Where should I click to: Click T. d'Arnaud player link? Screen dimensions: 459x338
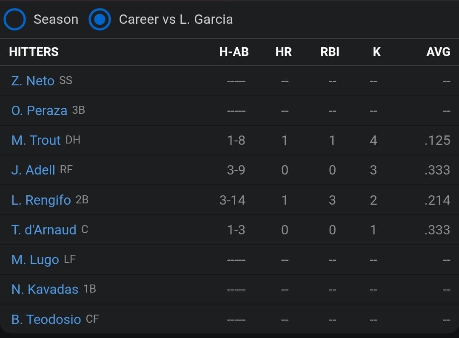(x=44, y=230)
